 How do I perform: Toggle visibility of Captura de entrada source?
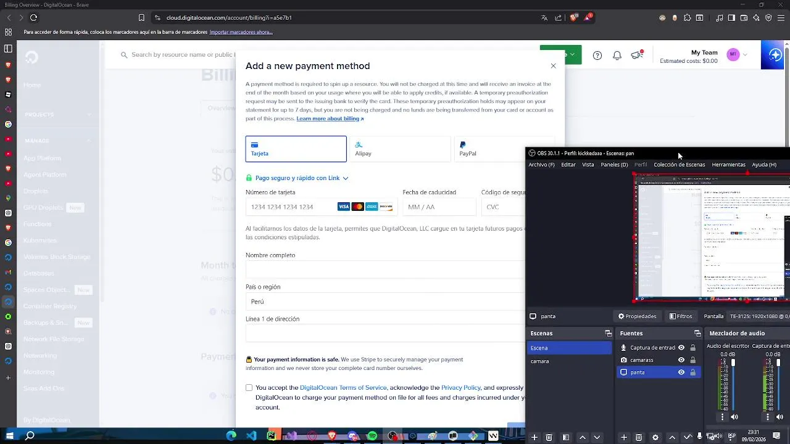(x=681, y=348)
